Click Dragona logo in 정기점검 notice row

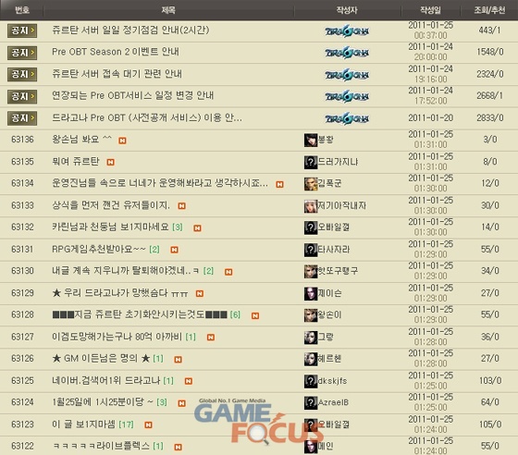347,31
